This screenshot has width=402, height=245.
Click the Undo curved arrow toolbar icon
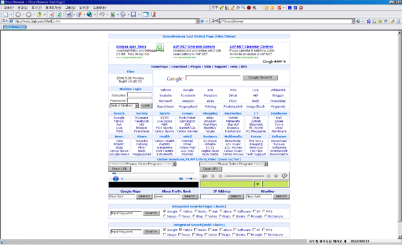pos(102,15)
